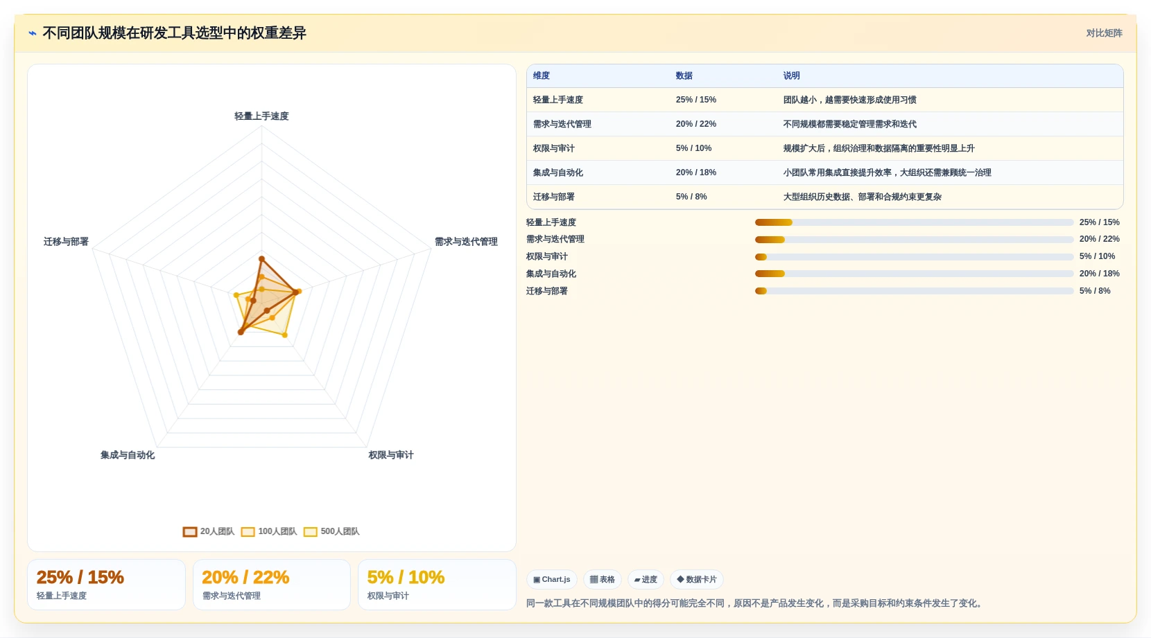The image size is (1151, 638).
Task: Toggle the 500人团队 legend swatch
Action: pyautogui.click(x=311, y=532)
